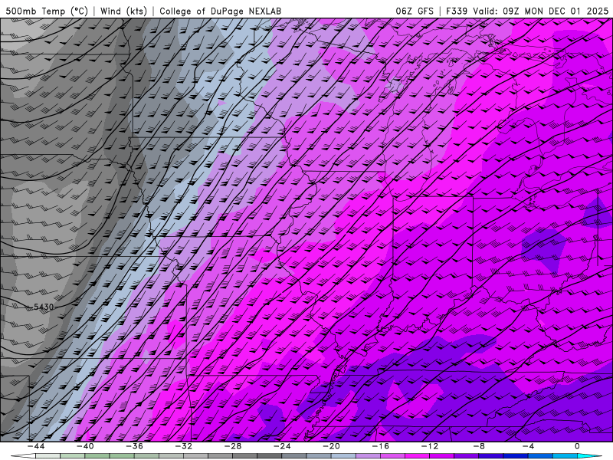Click the '-28' color scale label
Image resolution: width=613 pixels, height=460 pixels.
click(233, 446)
